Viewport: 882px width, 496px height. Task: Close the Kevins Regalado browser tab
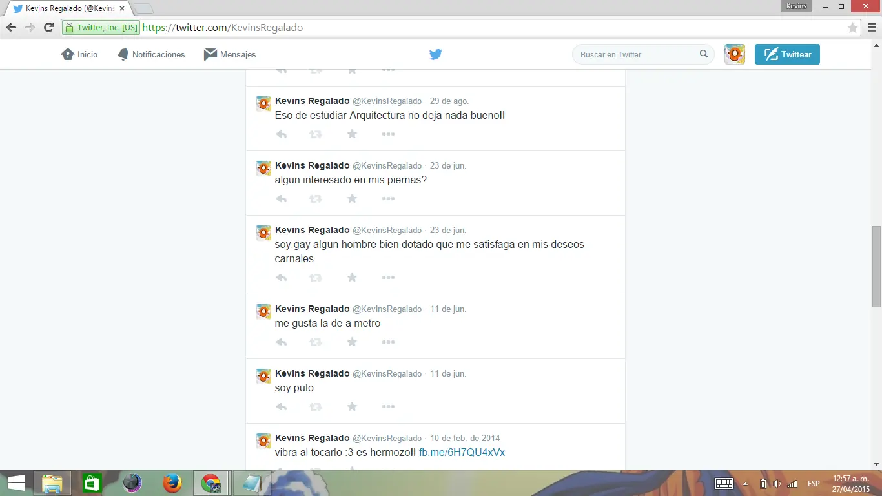[122, 8]
